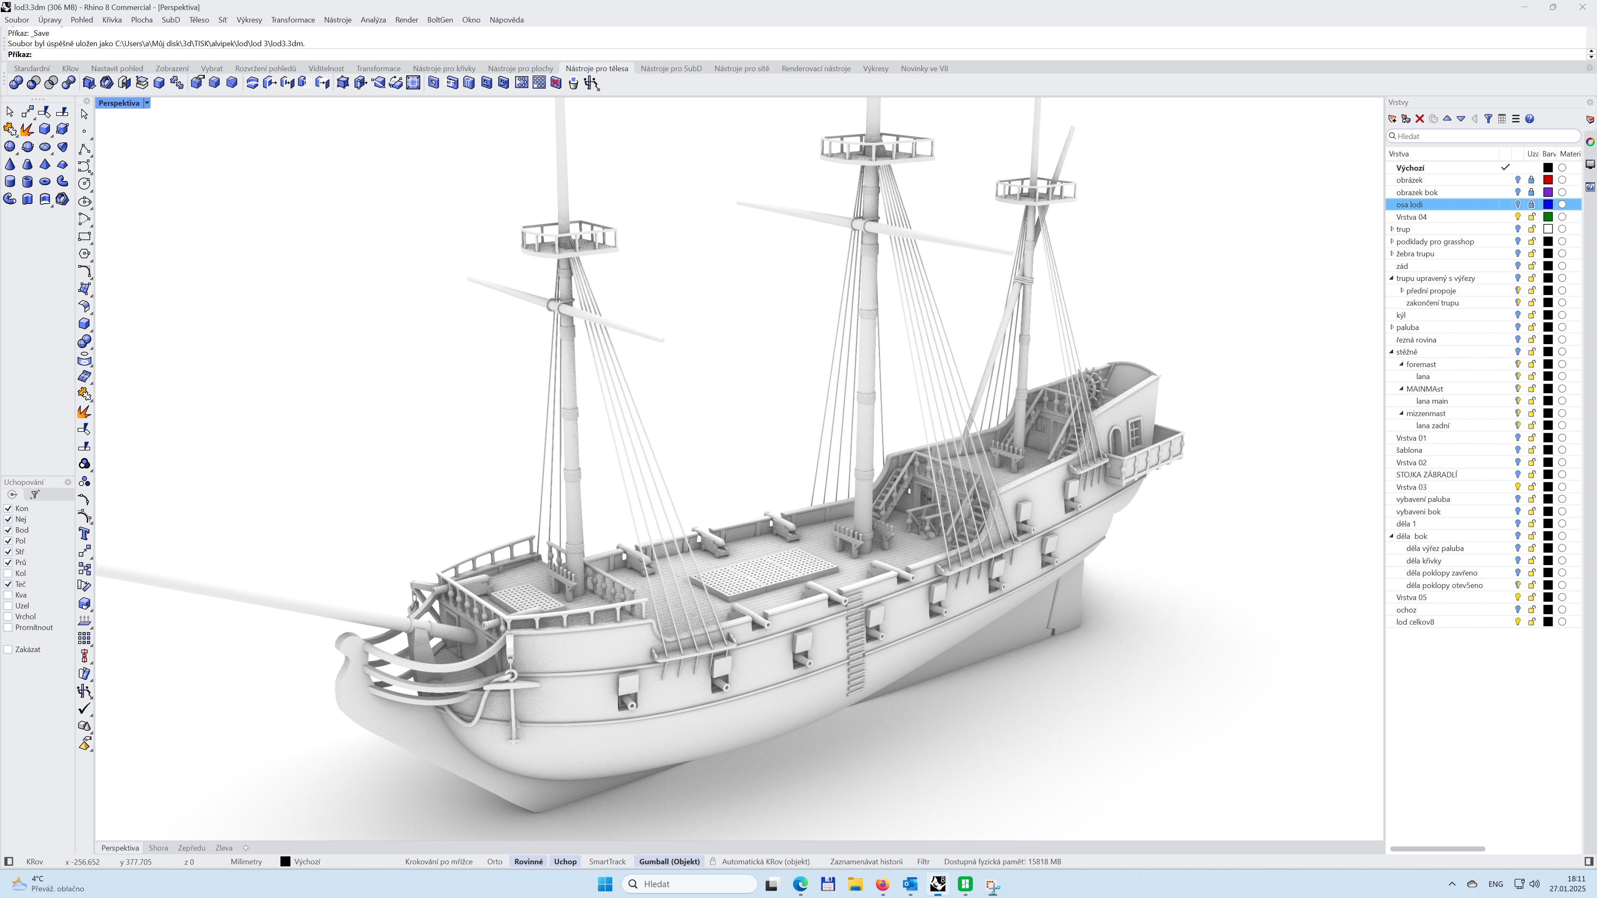This screenshot has width=1597, height=898.
Task: Uncheck the Bod object snap
Action: tap(8, 530)
